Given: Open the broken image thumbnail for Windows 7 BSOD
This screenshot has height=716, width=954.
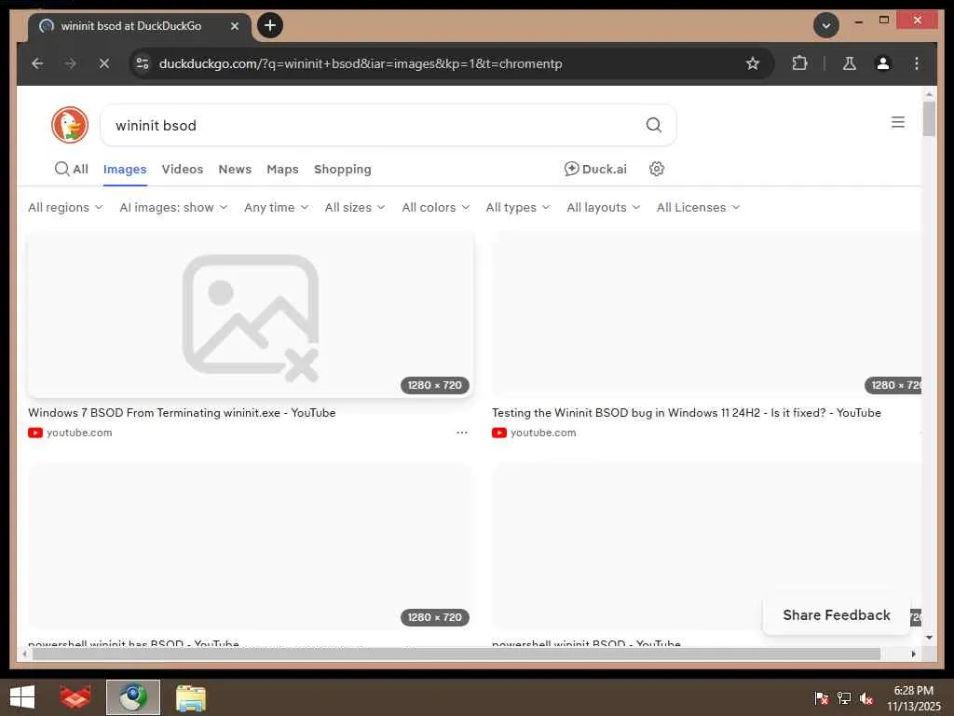Looking at the screenshot, I should (x=250, y=315).
